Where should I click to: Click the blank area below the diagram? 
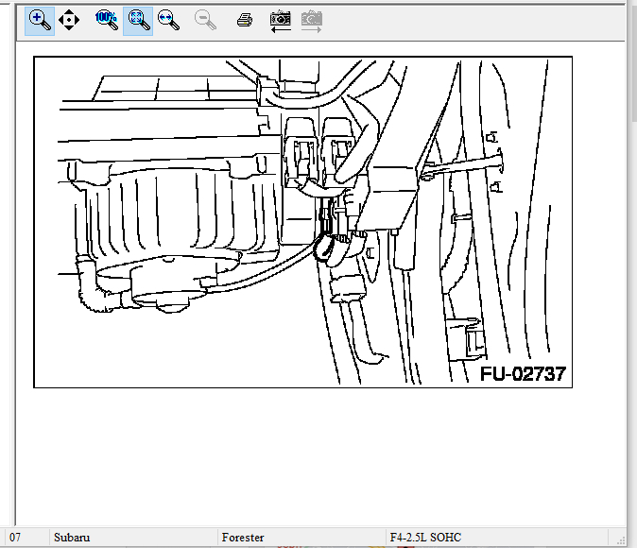[312, 454]
